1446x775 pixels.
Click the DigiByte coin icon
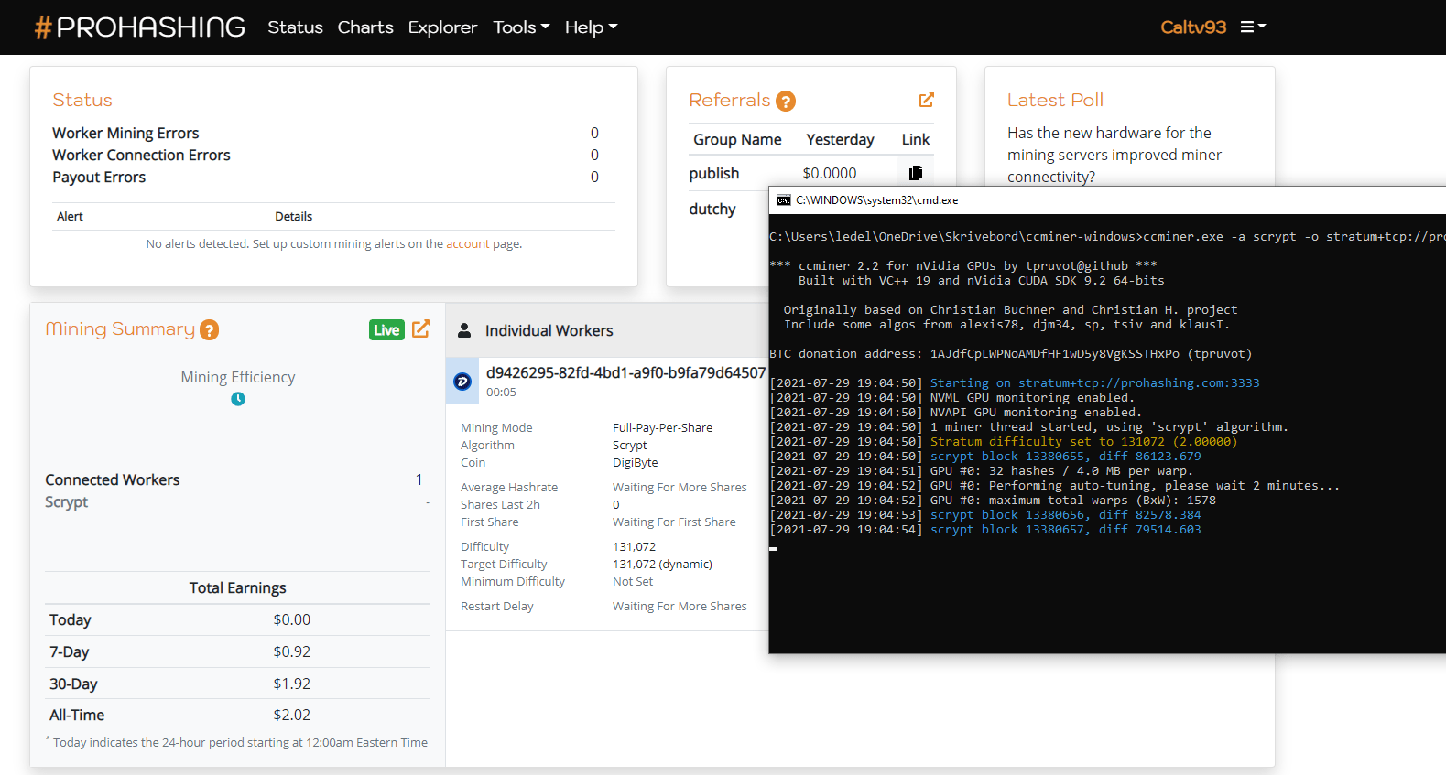[462, 382]
